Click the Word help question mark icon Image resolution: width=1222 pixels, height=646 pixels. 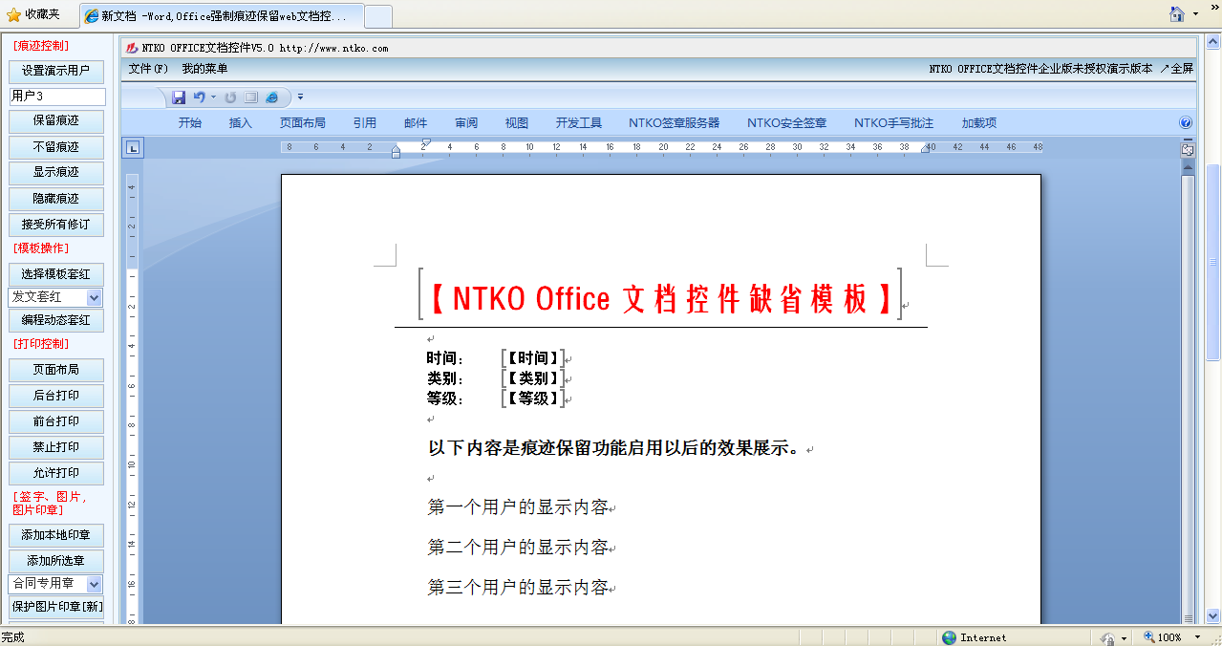pyautogui.click(x=1186, y=122)
